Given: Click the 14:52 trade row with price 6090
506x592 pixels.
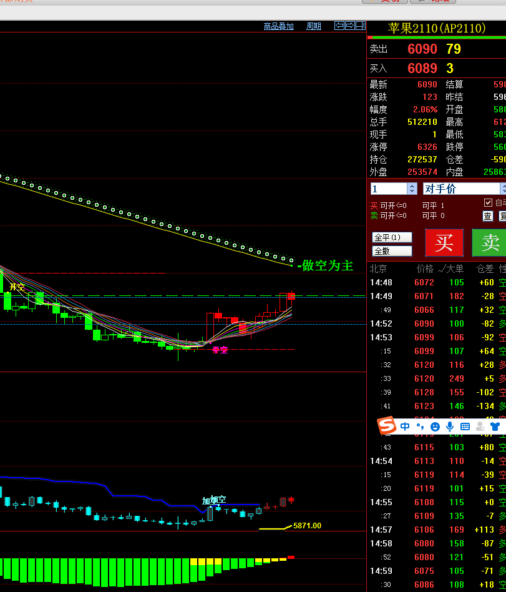Looking at the screenshot, I should point(438,323).
